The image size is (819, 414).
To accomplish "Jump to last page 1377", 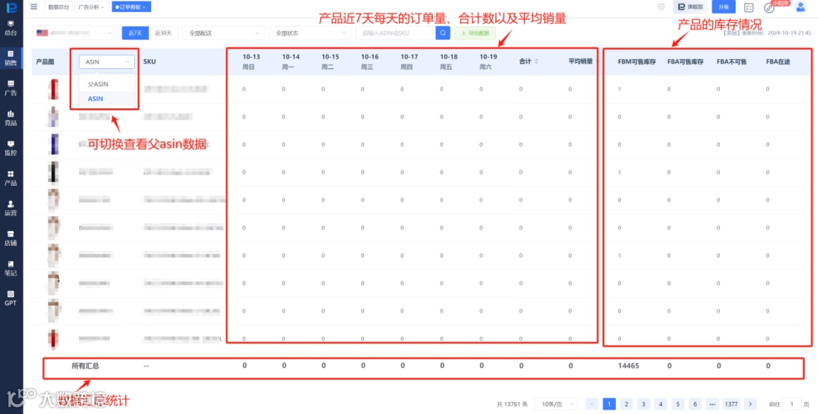I will pyautogui.click(x=731, y=404).
